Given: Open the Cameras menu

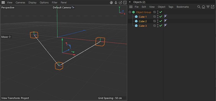Looking at the screenshot, I should [x=21, y=3].
